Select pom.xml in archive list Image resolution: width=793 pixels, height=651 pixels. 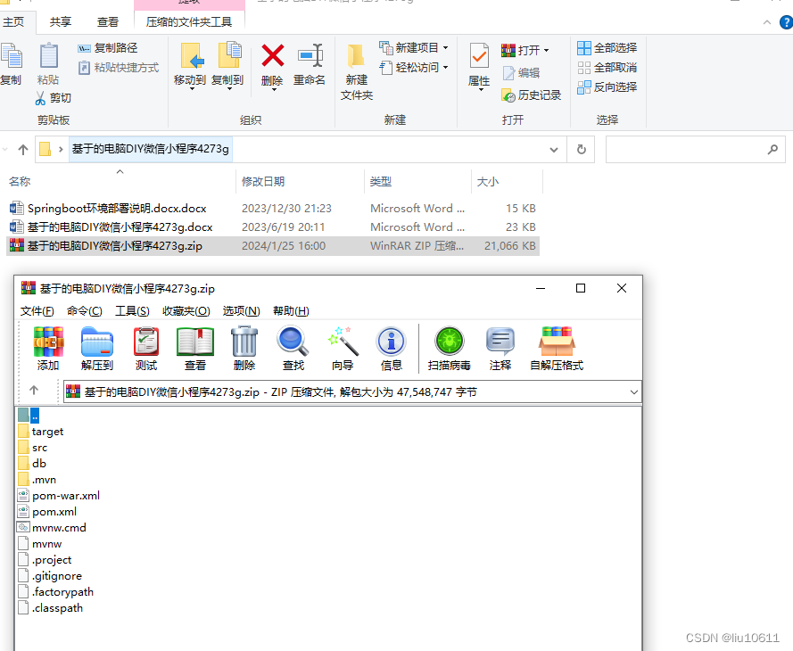tap(47, 512)
